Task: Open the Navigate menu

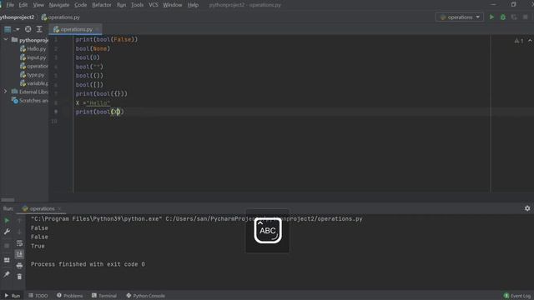Action: pos(59,5)
